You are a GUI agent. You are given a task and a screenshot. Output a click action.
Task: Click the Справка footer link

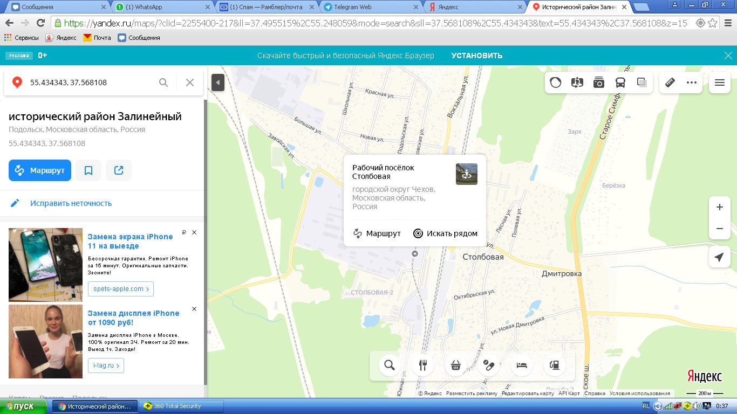(x=595, y=394)
